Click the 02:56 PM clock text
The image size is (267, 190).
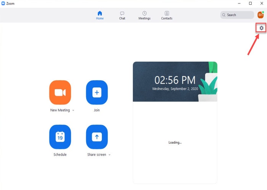tap(175, 80)
